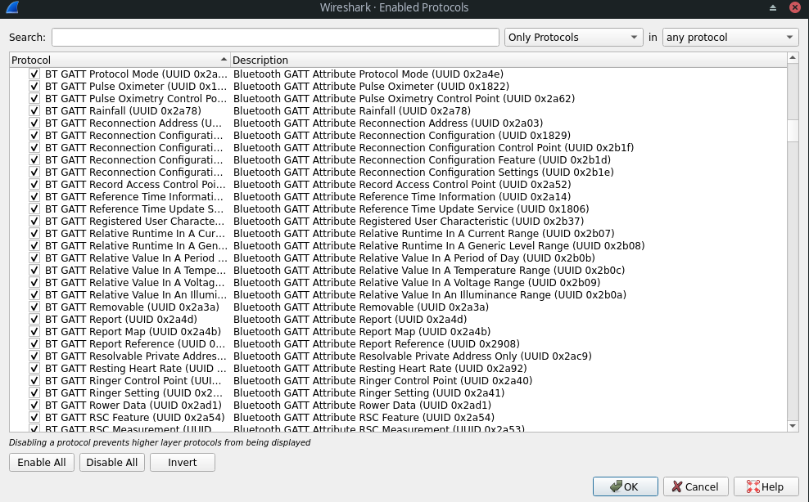This screenshot has height=502, width=809.
Task: Select Relative Value In A Temperature Range description
Action: pos(429,271)
